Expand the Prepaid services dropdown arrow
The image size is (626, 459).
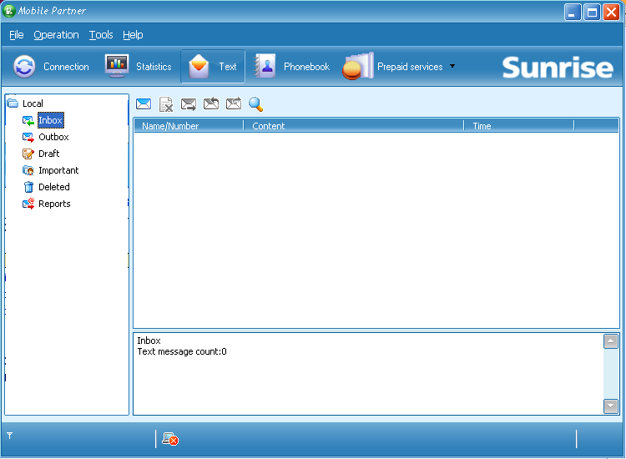point(452,66)
